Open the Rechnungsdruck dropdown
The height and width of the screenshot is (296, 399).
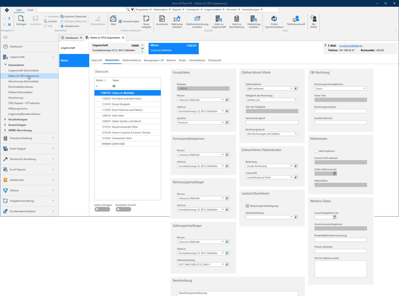coord(296,134)
